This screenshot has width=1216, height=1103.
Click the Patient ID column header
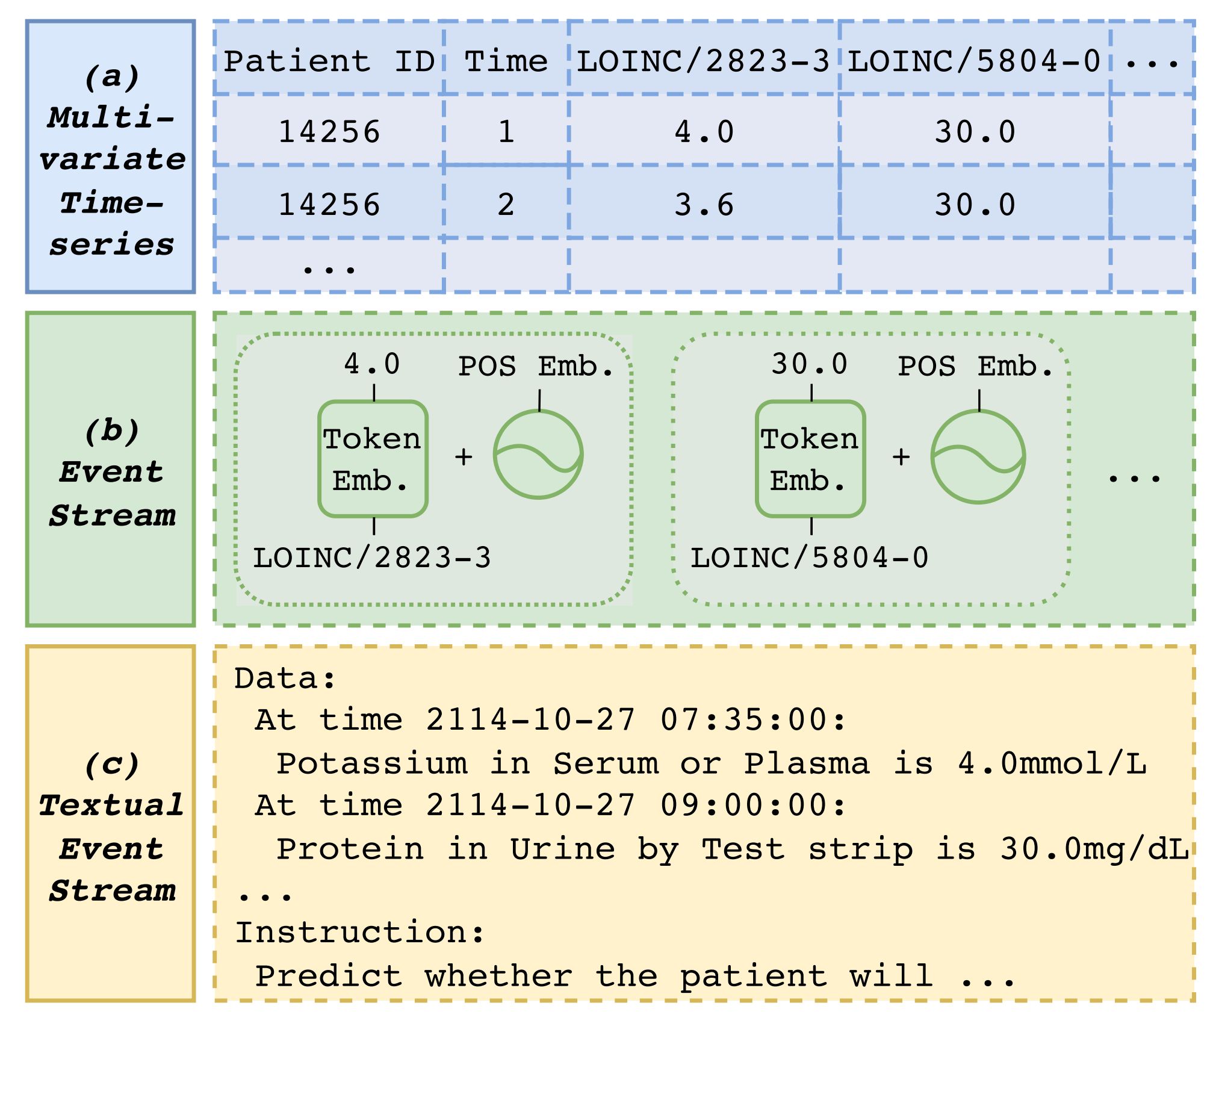(329, 61)
